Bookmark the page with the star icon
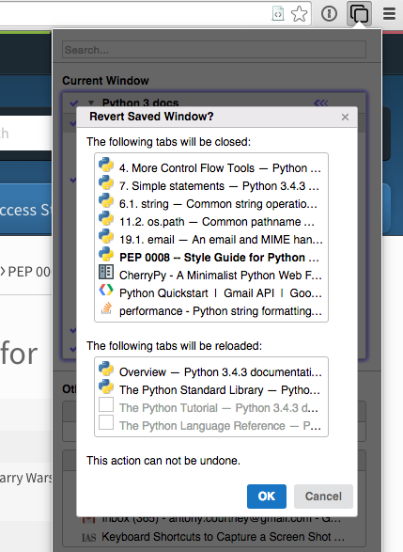Screen dimensions: 403x552 pos(300,14)
